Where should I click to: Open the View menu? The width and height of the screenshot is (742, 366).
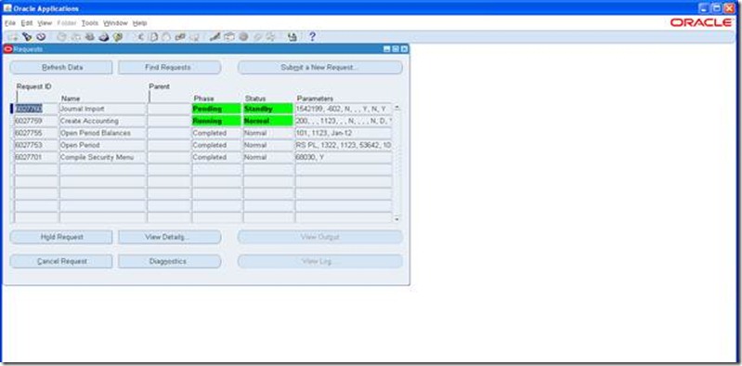coord(45,22)
